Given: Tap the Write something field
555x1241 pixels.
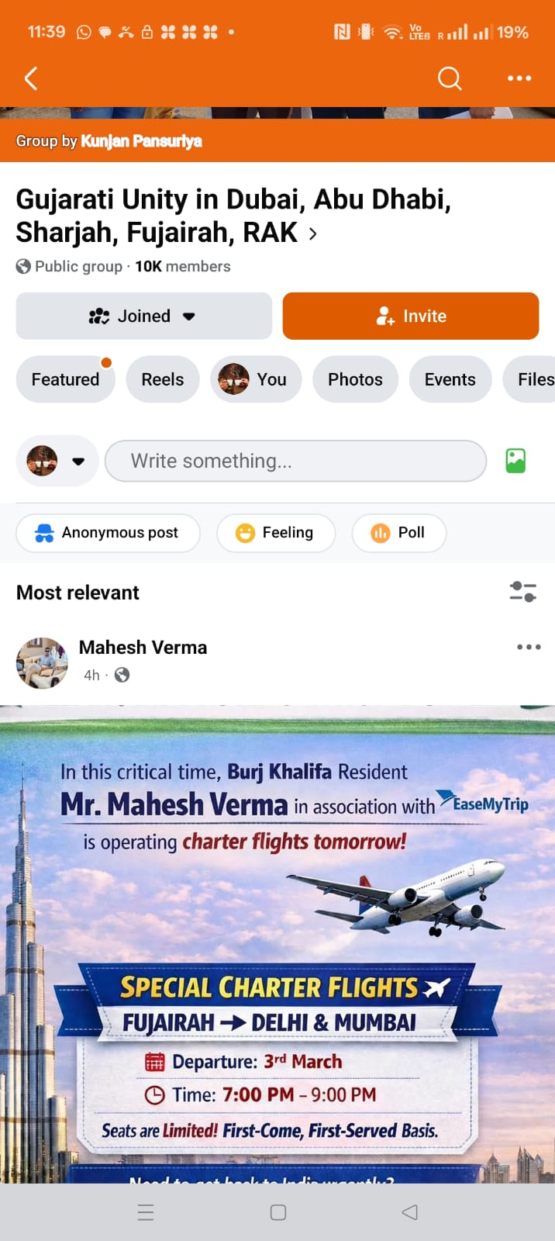Looking at the screenshot, I should tap(295, 461).
